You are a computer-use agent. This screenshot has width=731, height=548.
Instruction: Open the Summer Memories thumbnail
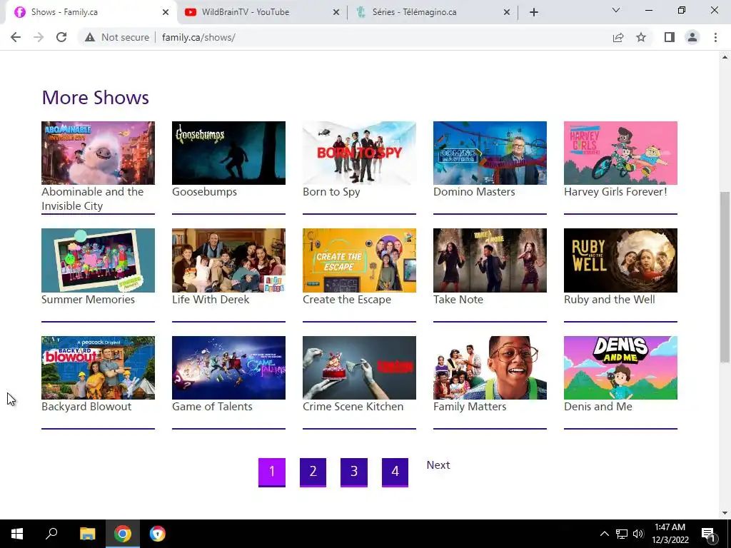tap(98, 260)
